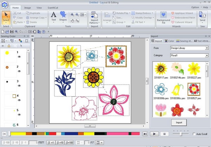This screenshot has width=211, height=147.
Task: Switch to the ScanNCut ribbon tab
Action: point(53,8)
